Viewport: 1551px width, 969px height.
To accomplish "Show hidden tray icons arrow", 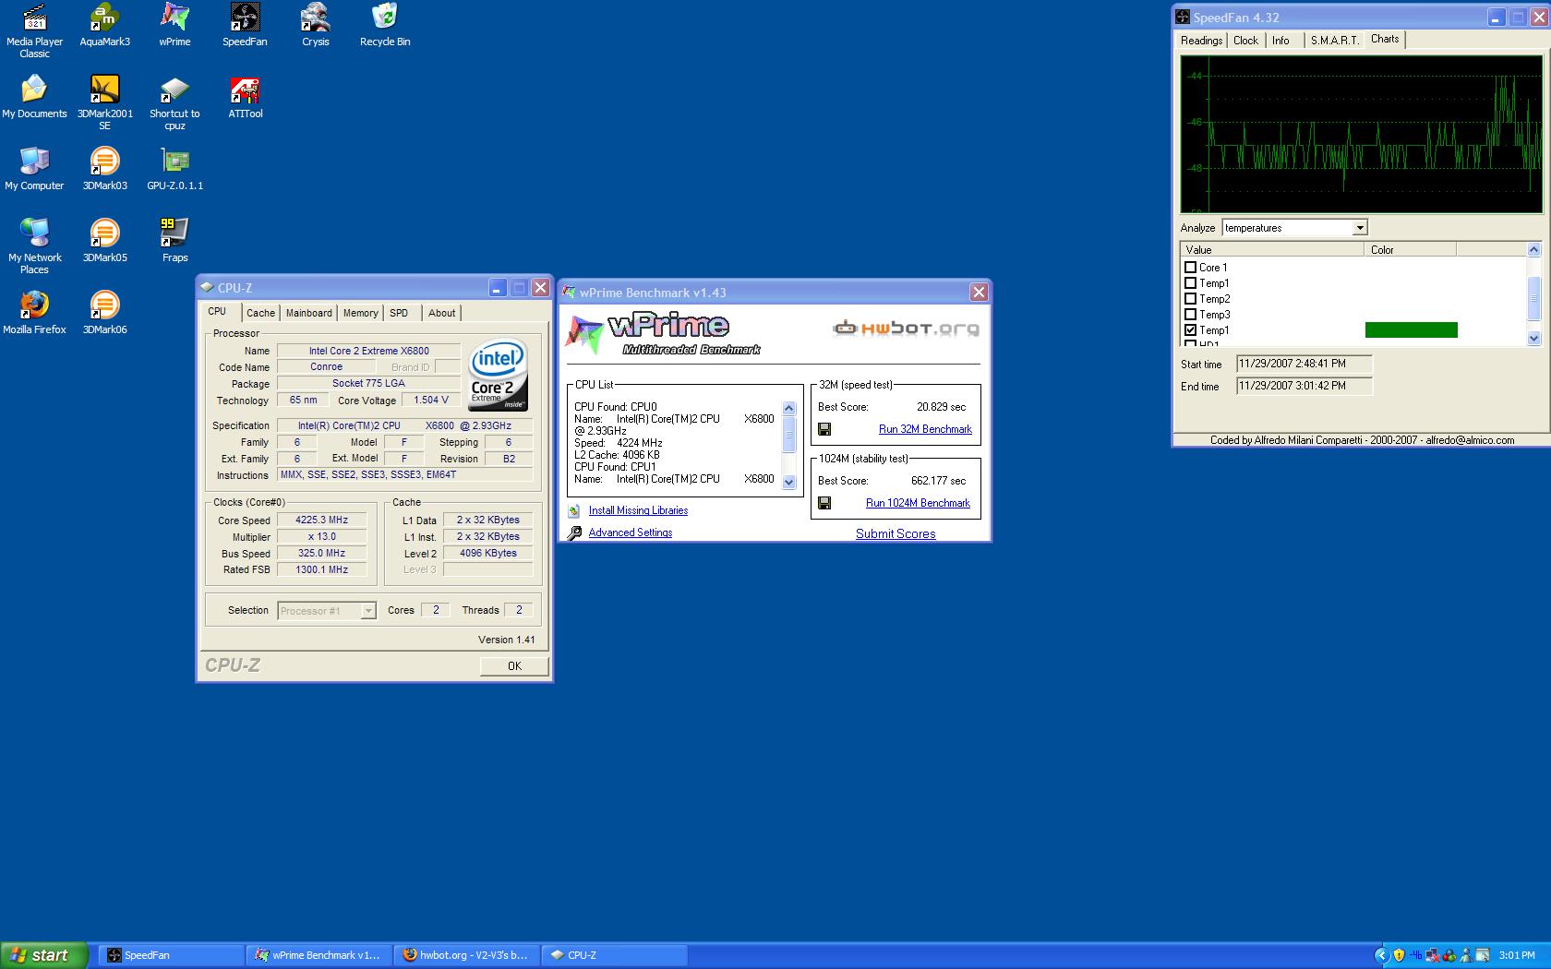I will coord(1382,955).
